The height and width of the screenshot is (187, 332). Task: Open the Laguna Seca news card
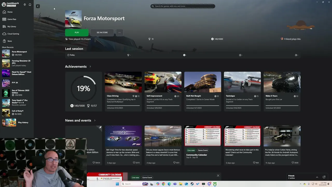tap(163, 145)
